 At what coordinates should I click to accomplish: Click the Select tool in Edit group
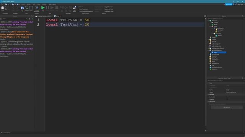coord(31,8)
